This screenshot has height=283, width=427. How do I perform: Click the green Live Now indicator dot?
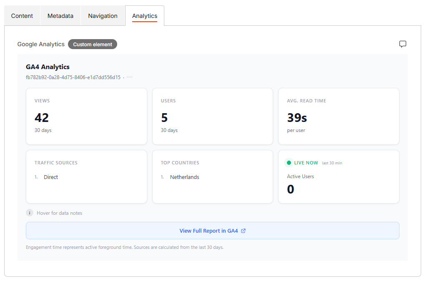click(x=289, y=163)
